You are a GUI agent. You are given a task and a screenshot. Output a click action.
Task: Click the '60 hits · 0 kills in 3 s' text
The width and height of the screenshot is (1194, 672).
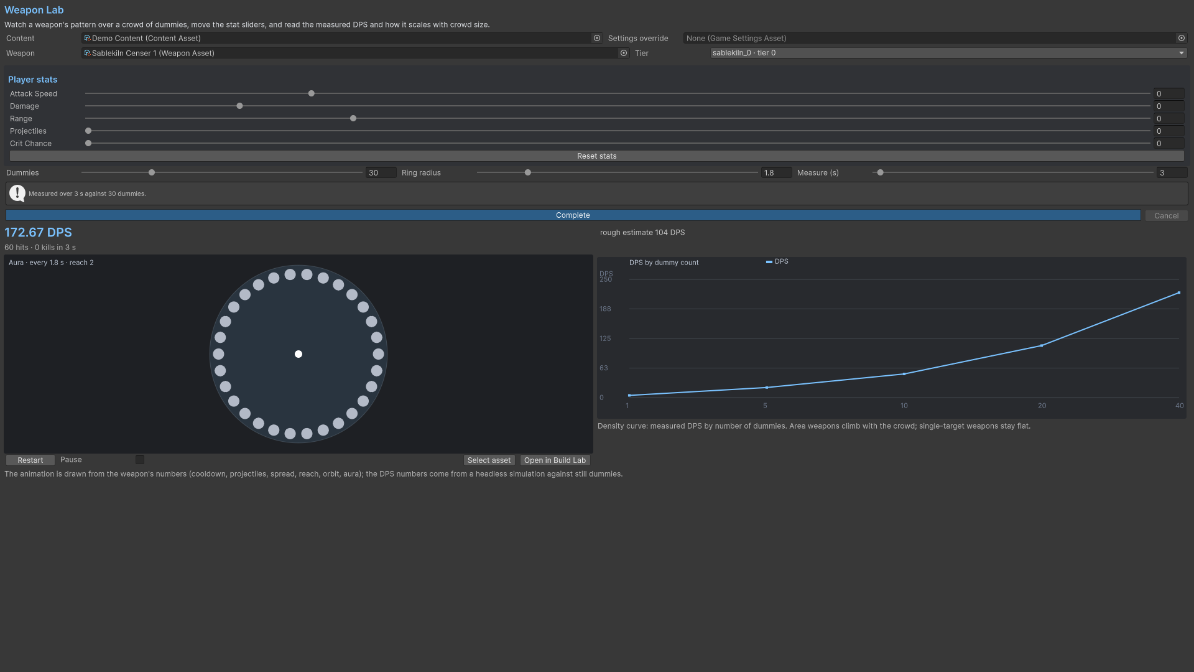[x=40, y=248]
